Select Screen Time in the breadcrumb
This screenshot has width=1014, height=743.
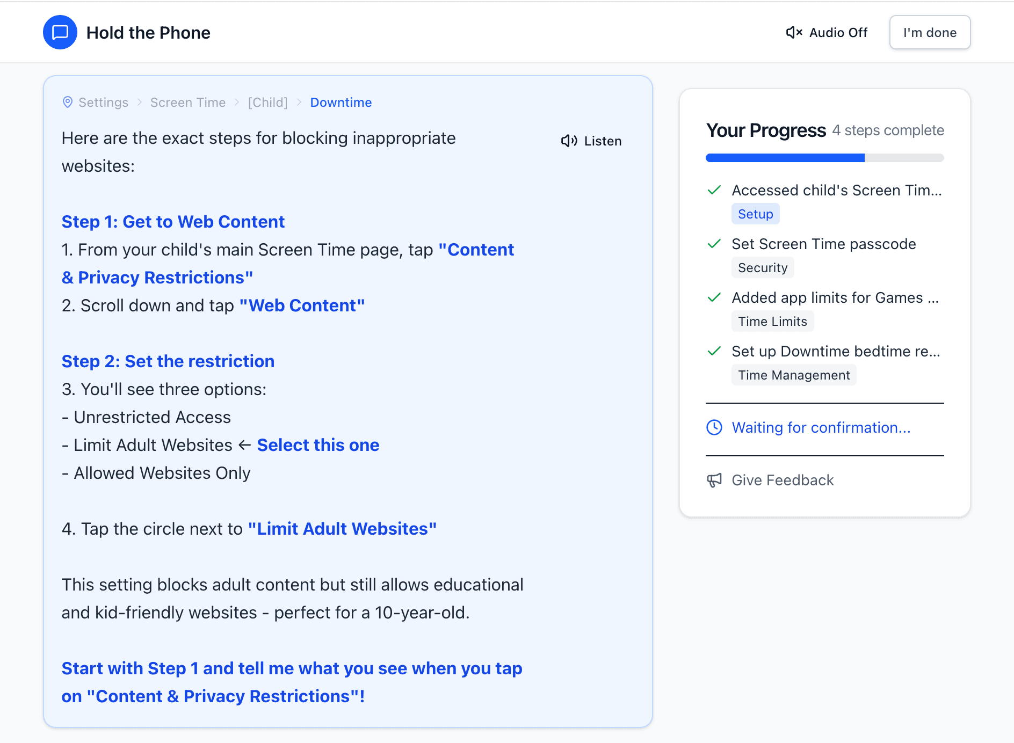tap(187, 102)
